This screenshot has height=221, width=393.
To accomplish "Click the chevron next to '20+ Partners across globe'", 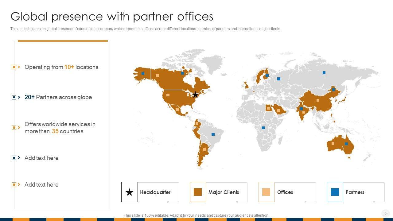I will pos(19,97).
